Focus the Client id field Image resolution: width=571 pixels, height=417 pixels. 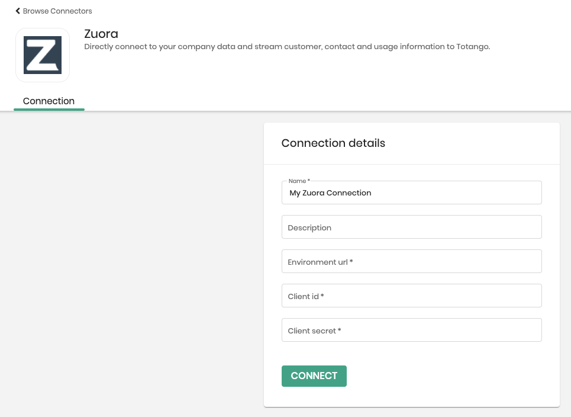click(411, 296)
